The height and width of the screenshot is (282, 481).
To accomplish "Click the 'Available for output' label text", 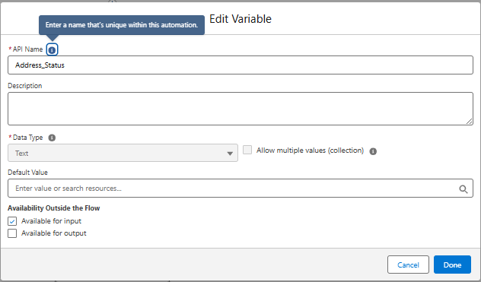I will pyautogui.click(x=54, y=233).
